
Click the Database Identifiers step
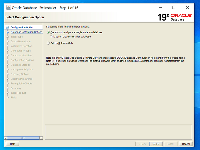(21, 56)
